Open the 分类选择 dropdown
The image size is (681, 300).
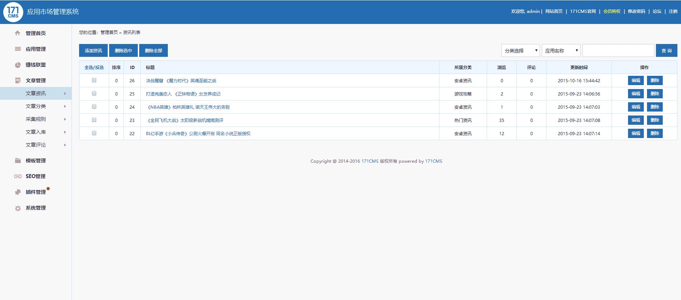520,51
